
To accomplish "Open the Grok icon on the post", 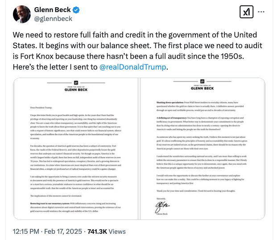I will click(246, 12).
